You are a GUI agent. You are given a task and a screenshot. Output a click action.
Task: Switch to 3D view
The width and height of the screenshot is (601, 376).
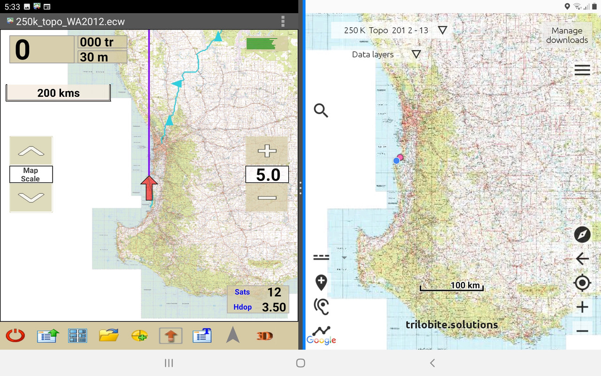tap(264, 336)
